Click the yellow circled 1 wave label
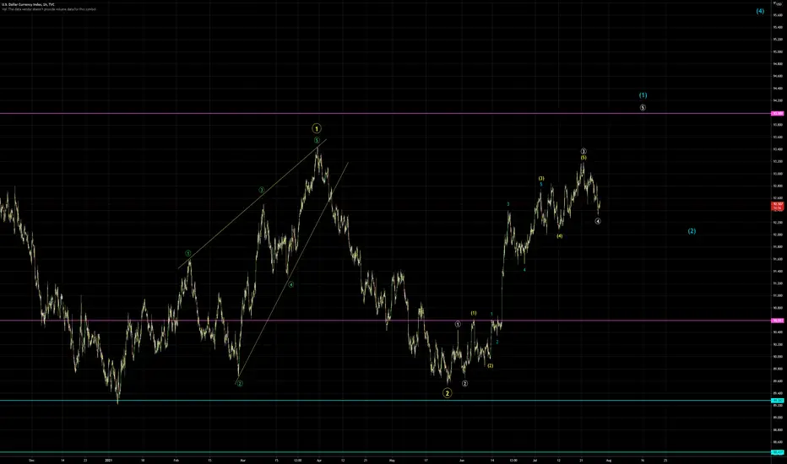This screenshot has width=787, height=464. [x=316, y=128]
